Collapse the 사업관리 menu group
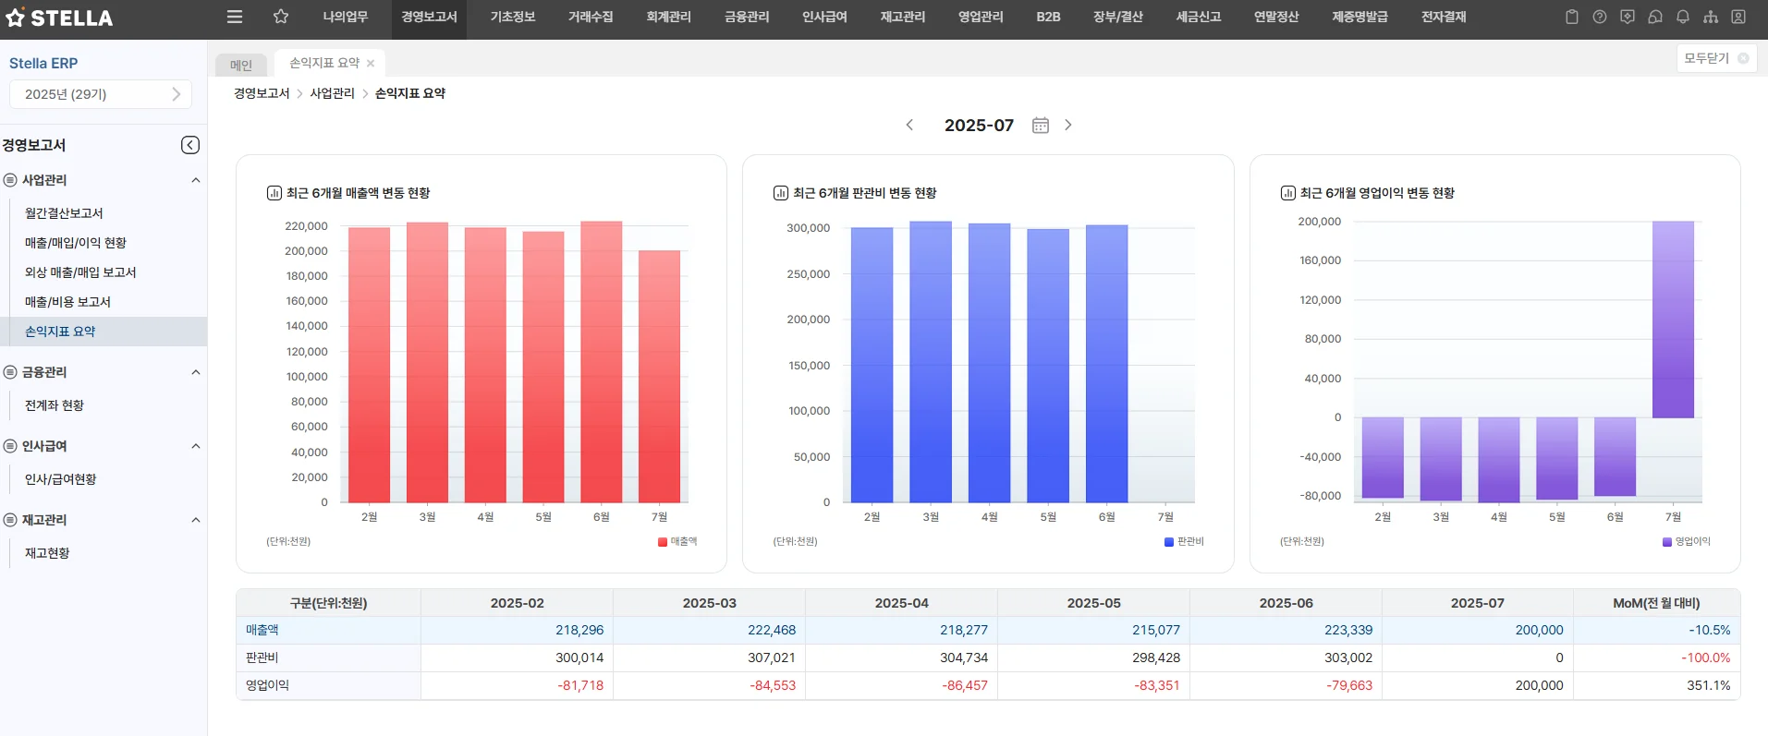 point(195,180)
